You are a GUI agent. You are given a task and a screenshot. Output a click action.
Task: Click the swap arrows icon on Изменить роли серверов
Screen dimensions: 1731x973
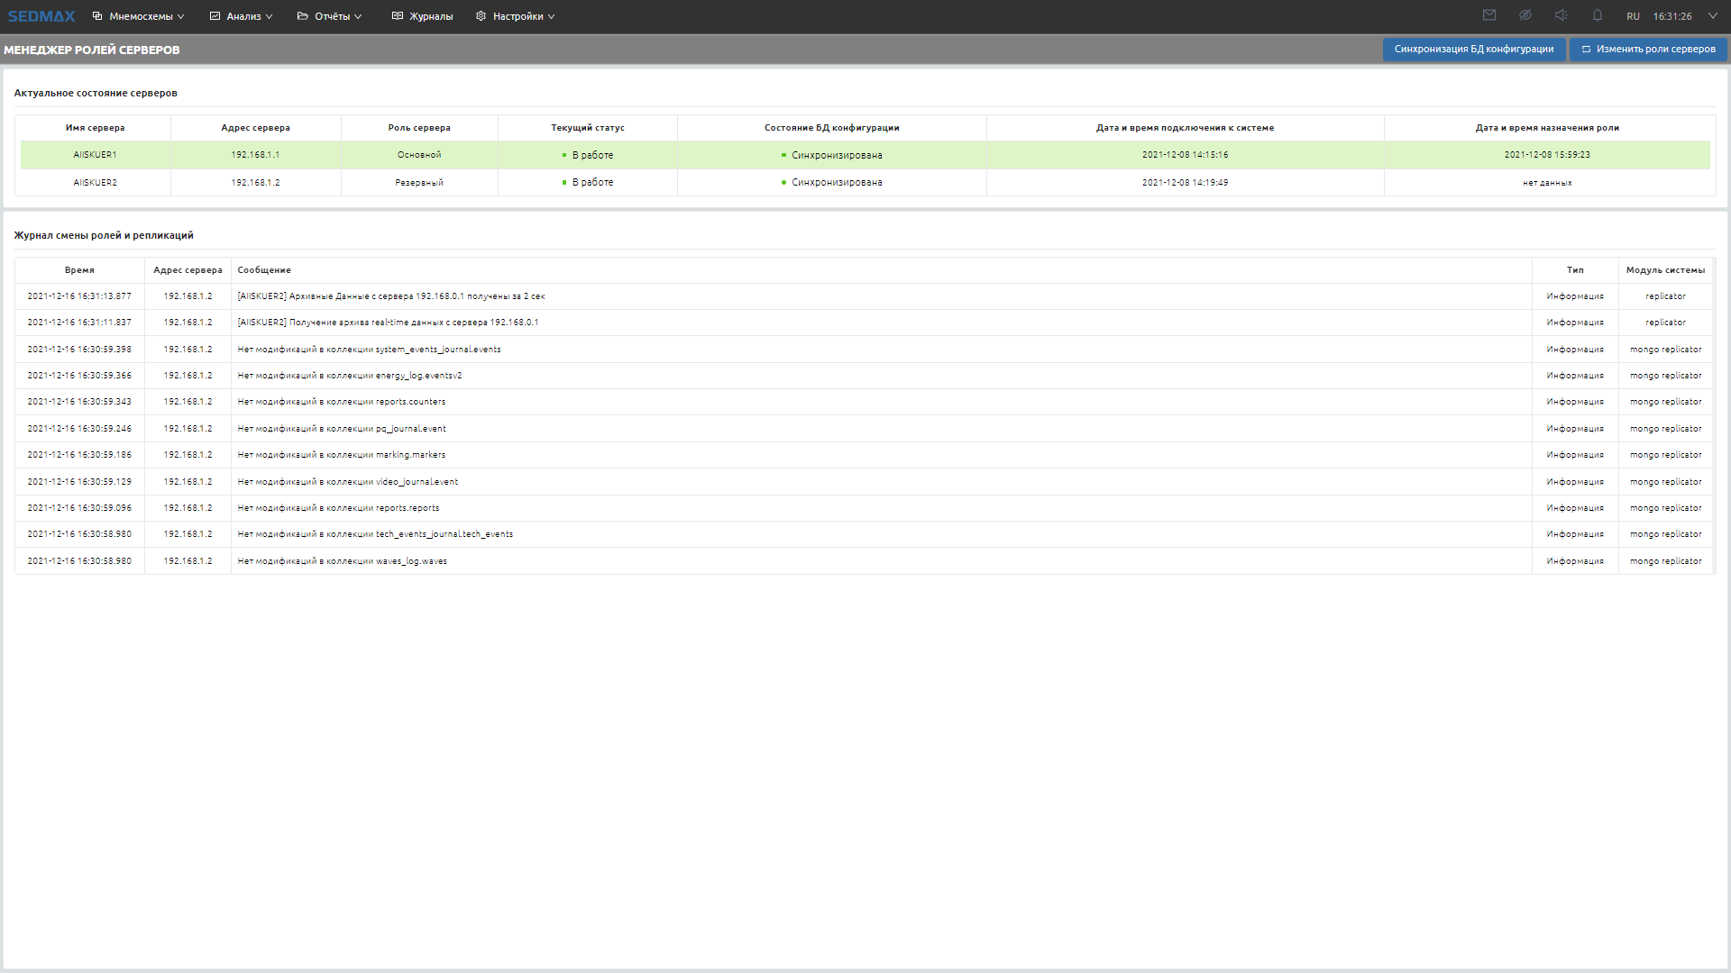(x=1586, y=50)
